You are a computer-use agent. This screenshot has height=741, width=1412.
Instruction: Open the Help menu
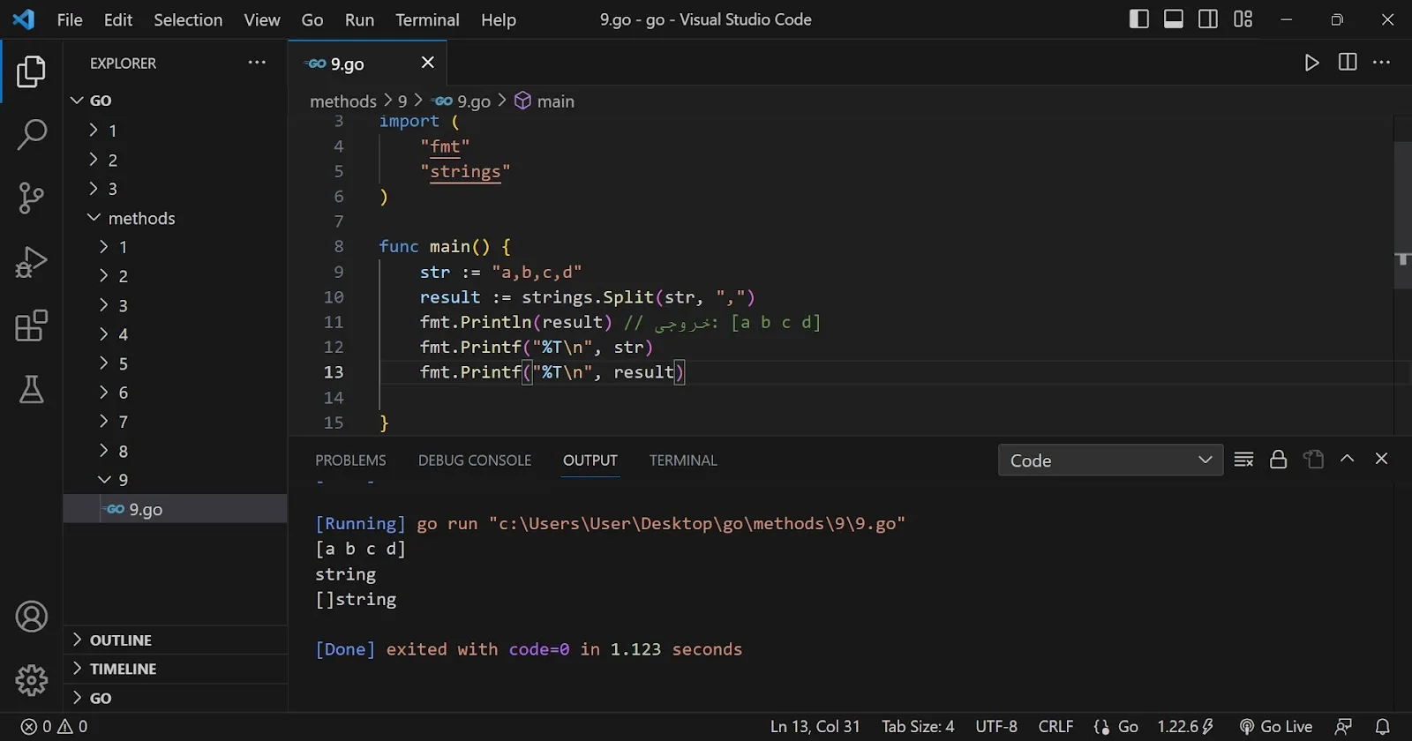pyautogui.click(x=499, y=19)
